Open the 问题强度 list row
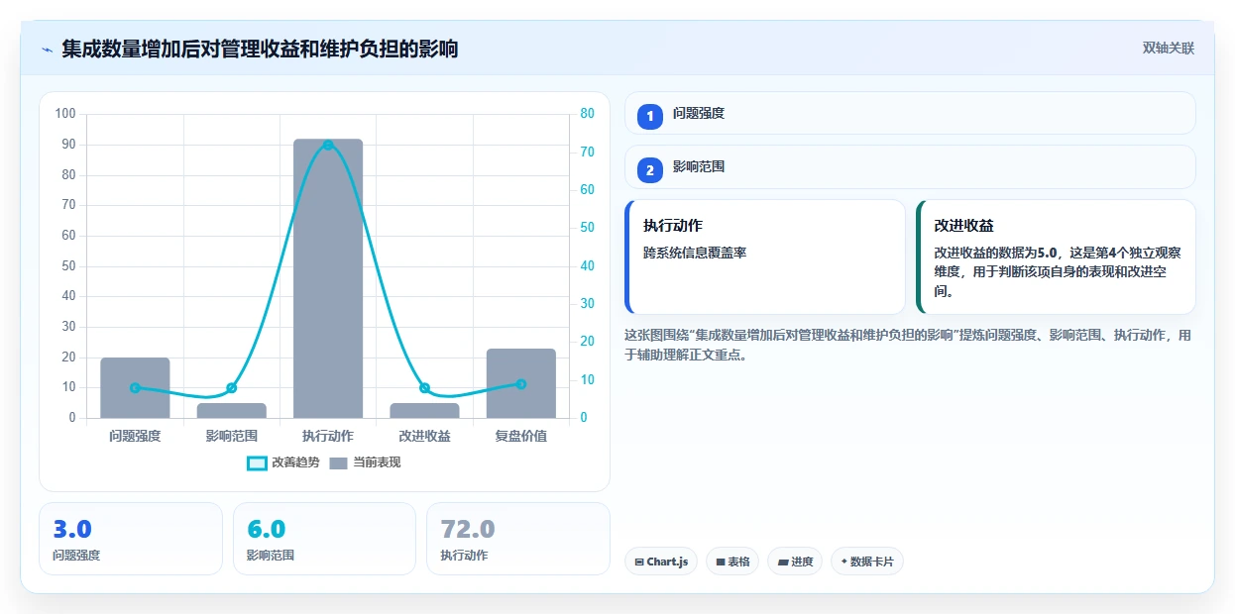This screenshot has width=1235, height=614. (910, 113)
